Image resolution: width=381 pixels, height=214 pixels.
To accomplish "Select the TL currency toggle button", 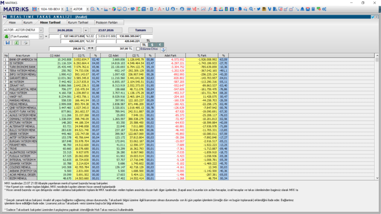I will 144,45.
